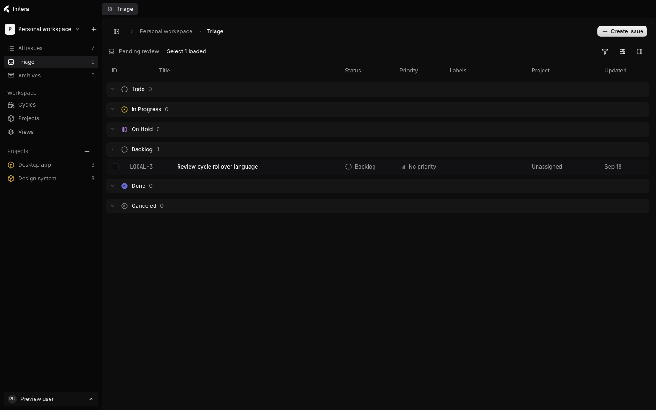The image size is (656, 410).
Task: Click the On Hold pause icon
Action: (124, 129)
